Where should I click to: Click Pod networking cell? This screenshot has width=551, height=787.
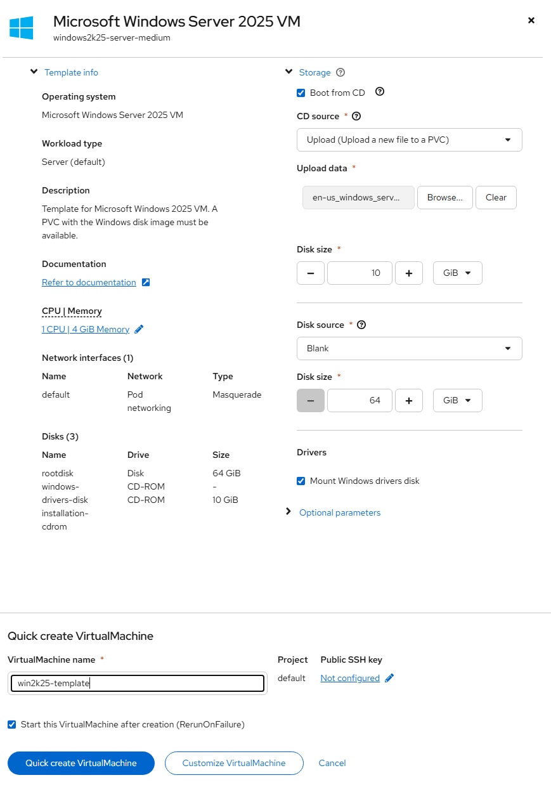tap(149, 401)
